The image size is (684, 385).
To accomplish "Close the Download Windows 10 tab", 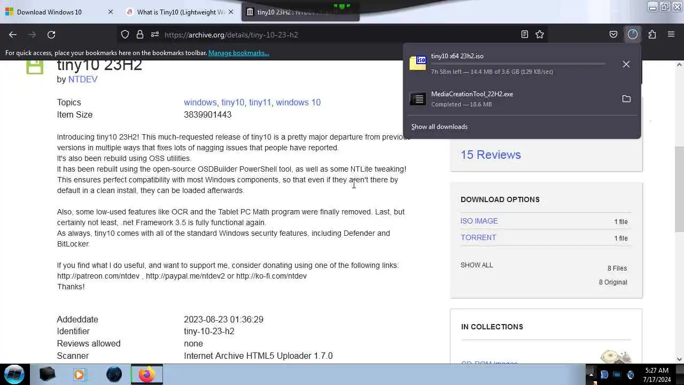I will [111, 12].
